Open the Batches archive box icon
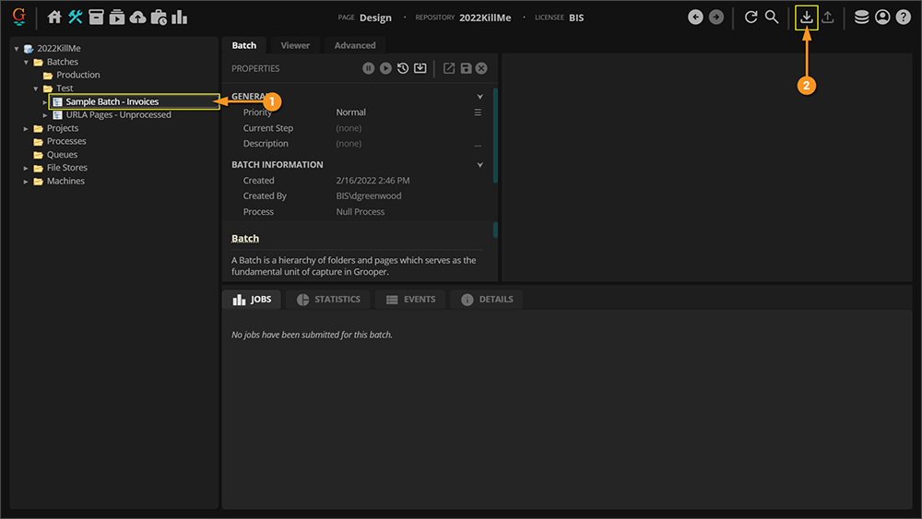The height and width of the screenshot is (519, 922). (x=97, y=17)
